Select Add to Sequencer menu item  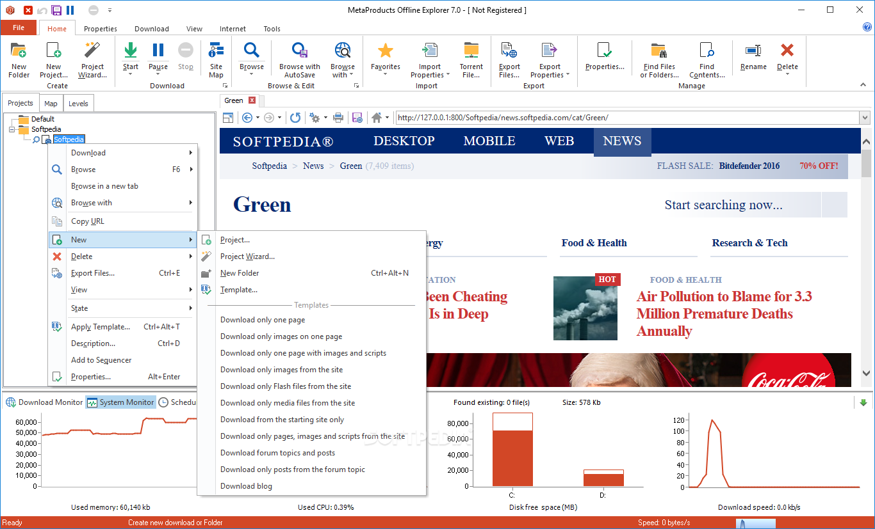pos(123,360)
